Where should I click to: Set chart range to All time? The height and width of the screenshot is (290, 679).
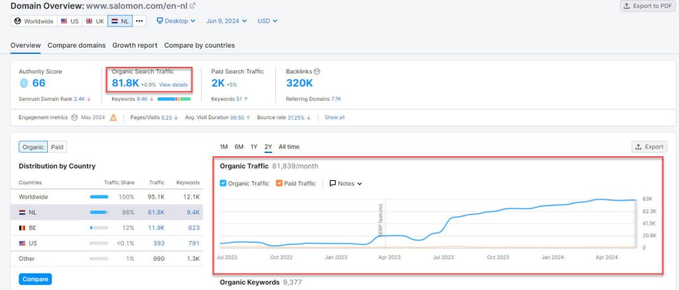[289, 147]
